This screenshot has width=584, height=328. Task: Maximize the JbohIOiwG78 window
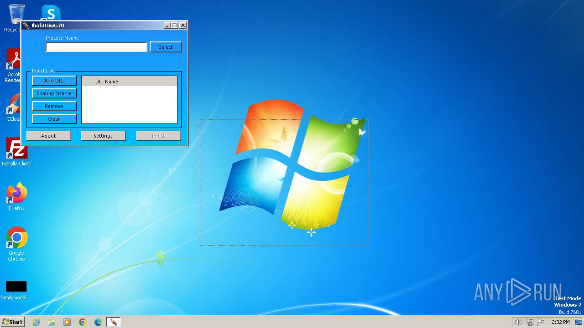click(174, 26)
